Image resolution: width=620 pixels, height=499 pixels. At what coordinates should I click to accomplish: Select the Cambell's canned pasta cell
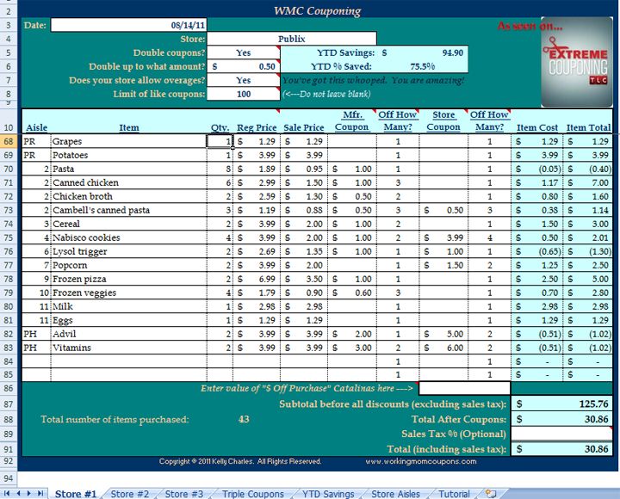(x=129, y=210)
